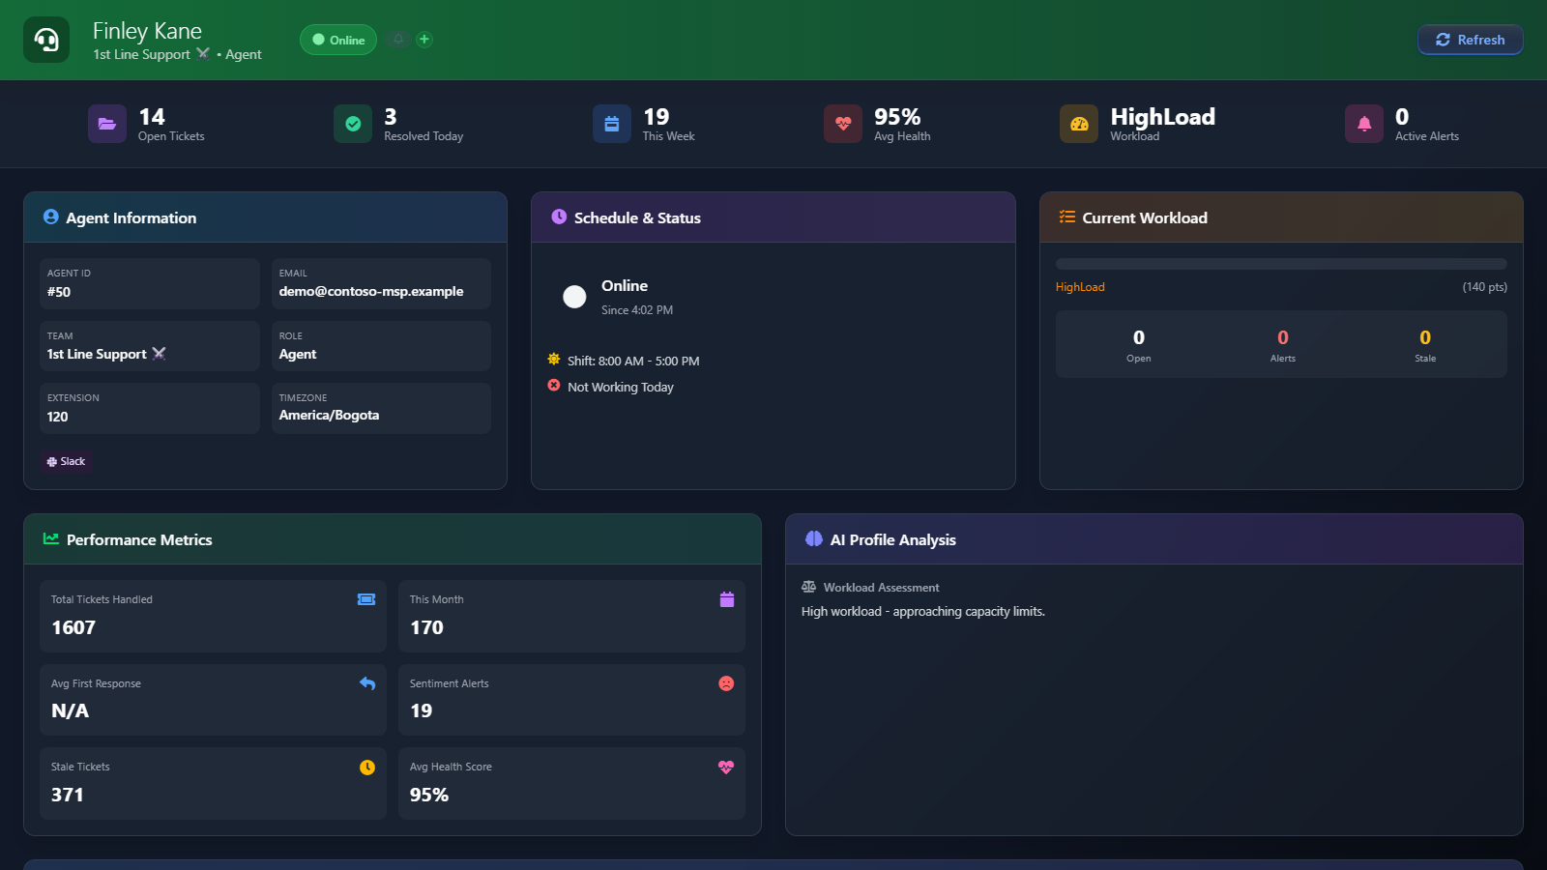Screen dimensions: 1547x870
Task: Click the Total Tickets Handled value 1607
Action: 73,627
